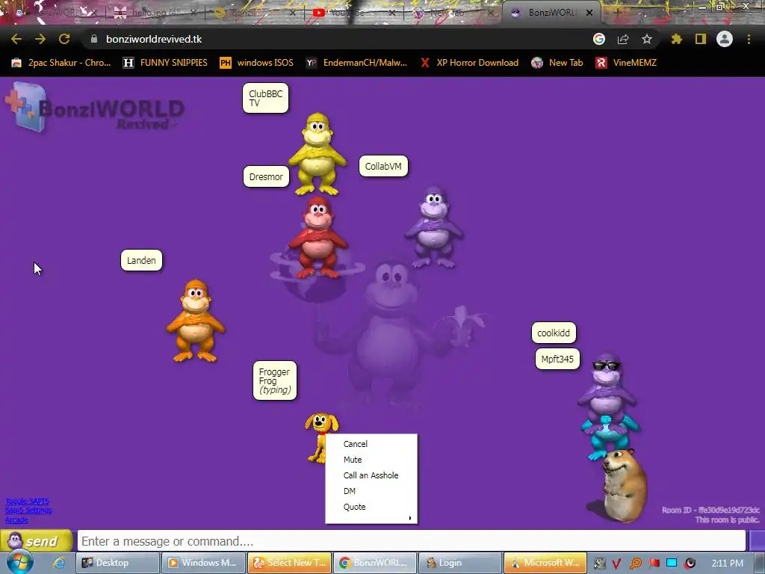The width and height of the screenshot is (765, 574).
Task: Choose Cancel in the context menu
Action: pos(371,444)
